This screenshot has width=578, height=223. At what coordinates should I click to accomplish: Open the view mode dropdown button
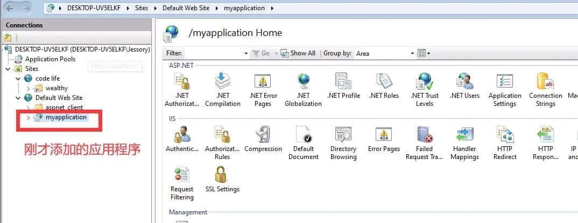point(424,53)
